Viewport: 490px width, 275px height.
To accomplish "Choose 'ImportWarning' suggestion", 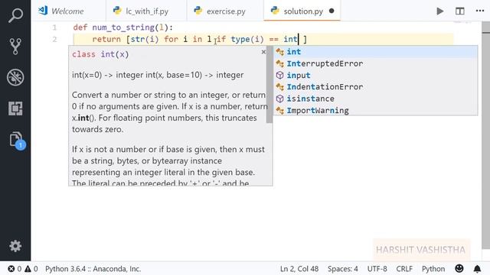I will pos(376,110).
